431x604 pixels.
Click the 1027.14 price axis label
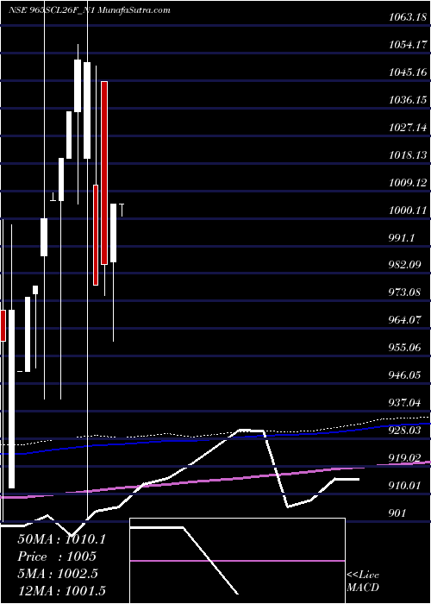pos(409,128)
